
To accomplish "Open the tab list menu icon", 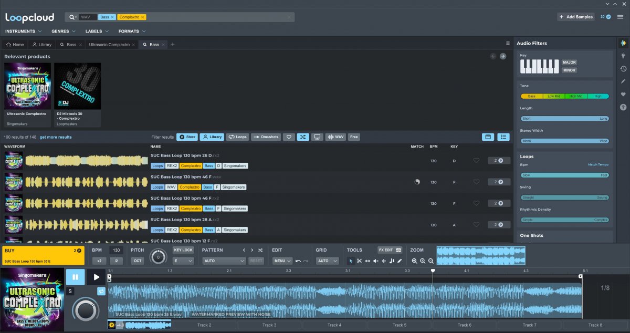I will [x=508, y=43].
